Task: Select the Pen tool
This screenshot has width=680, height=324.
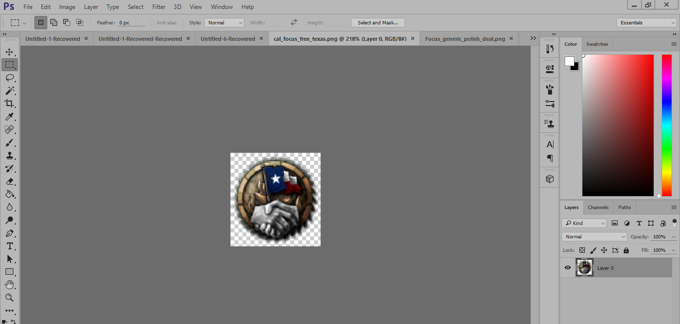Action: (x=9, y=233)
